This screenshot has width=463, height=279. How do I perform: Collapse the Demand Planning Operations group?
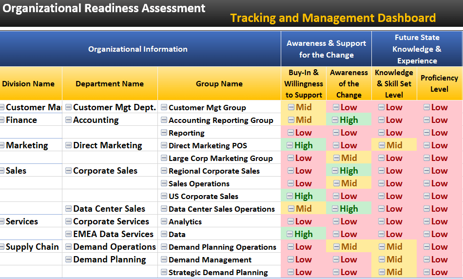tap(164, 247)
